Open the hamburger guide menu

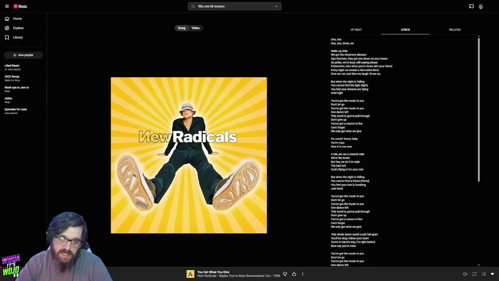click(x=7, y=6)
